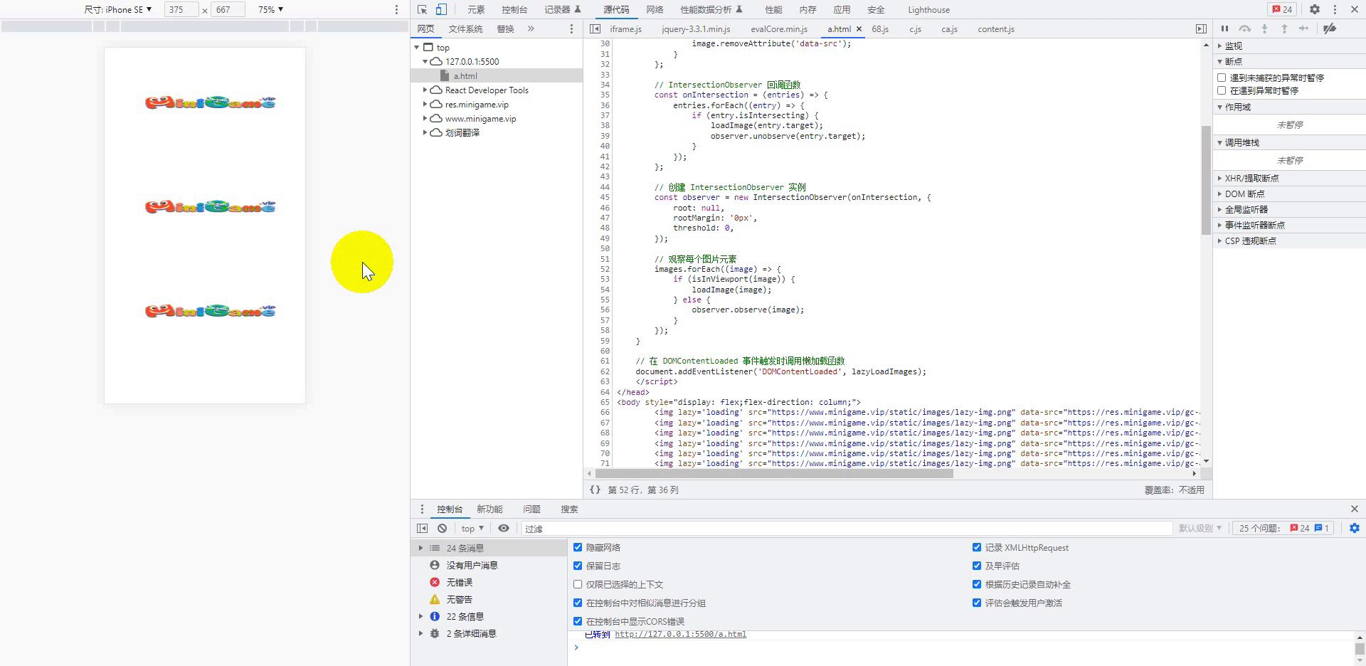The height and width of the screenshot is (666, 1366).
Task: Switch to the 元素 panel tab
Action: click(x=476, y=9)
